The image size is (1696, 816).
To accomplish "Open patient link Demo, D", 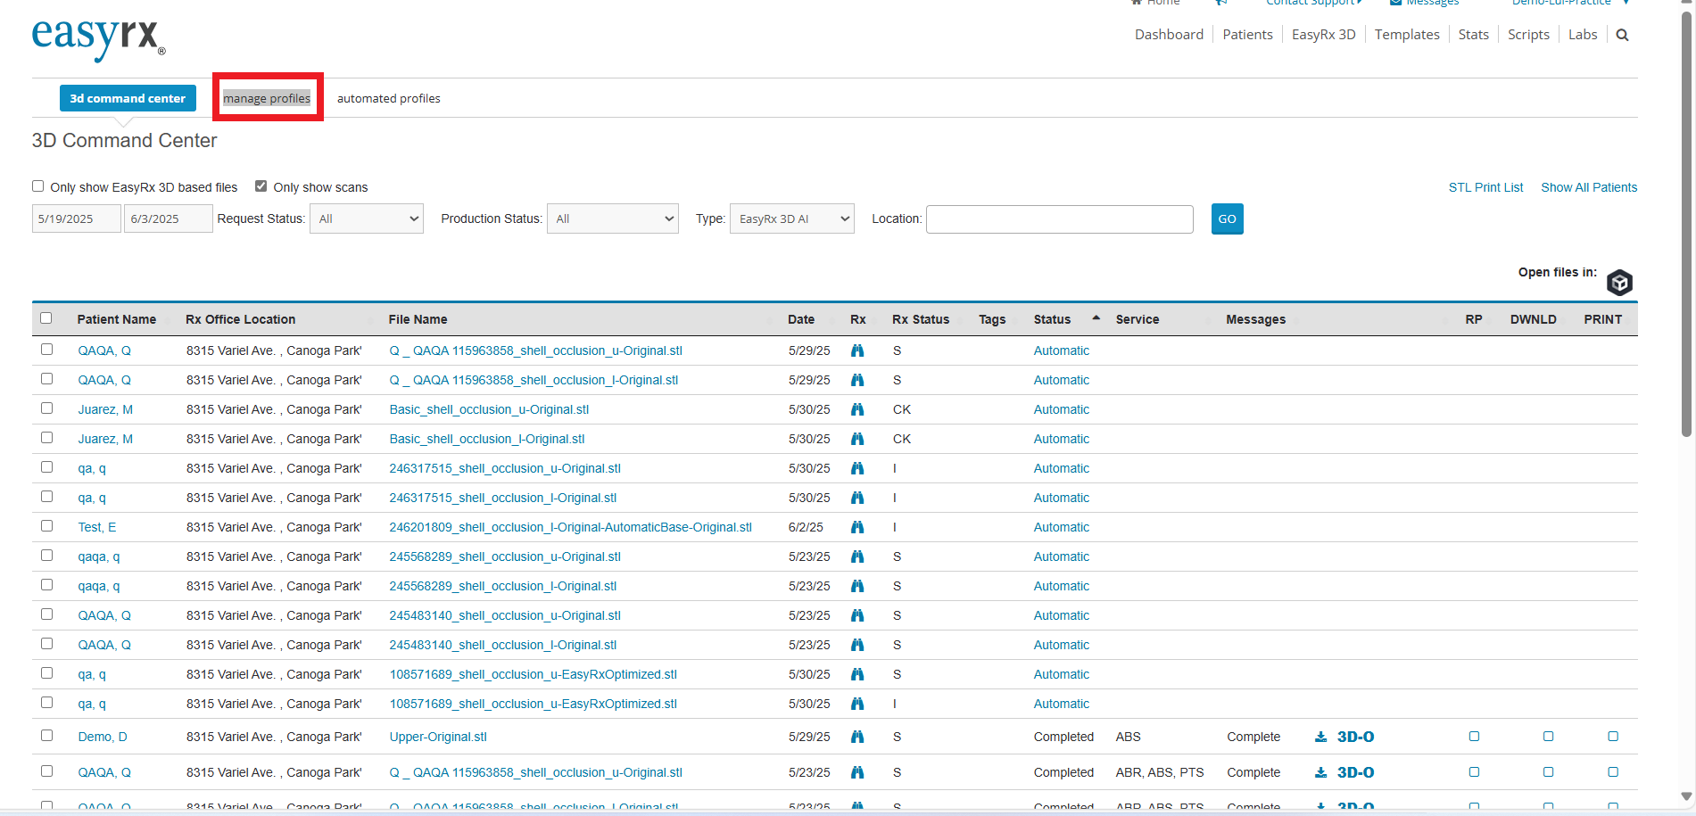I will [x=103, y=737].
